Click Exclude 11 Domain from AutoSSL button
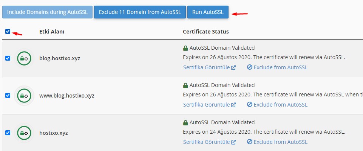Screen dimensions: 363x151 coord(140,12)
